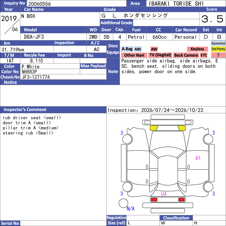Click the chassis number JF3-1271774
The image size is (226, 226).
pos(36,77)
